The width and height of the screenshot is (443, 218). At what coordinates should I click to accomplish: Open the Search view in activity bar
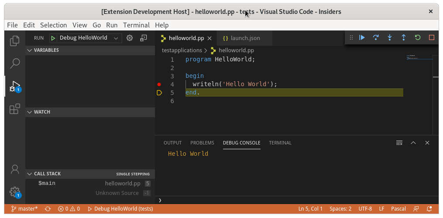tap(15, 64)
